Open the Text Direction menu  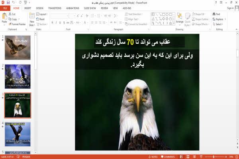pyautogui.click(x=134, y=14)
